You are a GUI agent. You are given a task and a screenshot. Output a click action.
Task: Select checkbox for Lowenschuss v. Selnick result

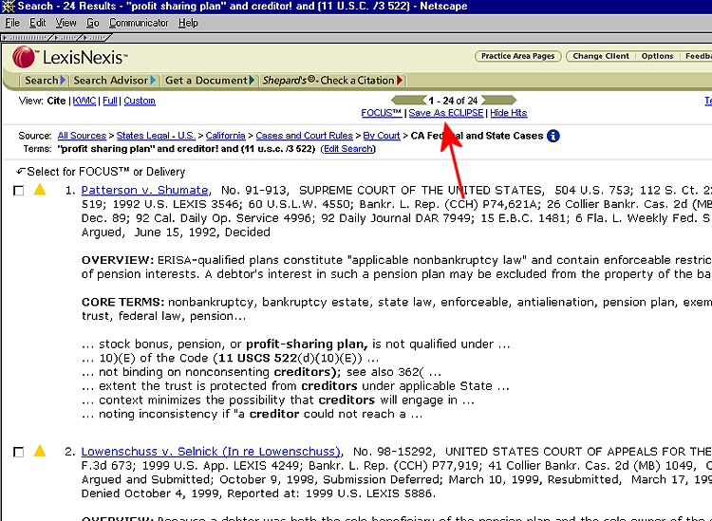click(x=19, y=452)
